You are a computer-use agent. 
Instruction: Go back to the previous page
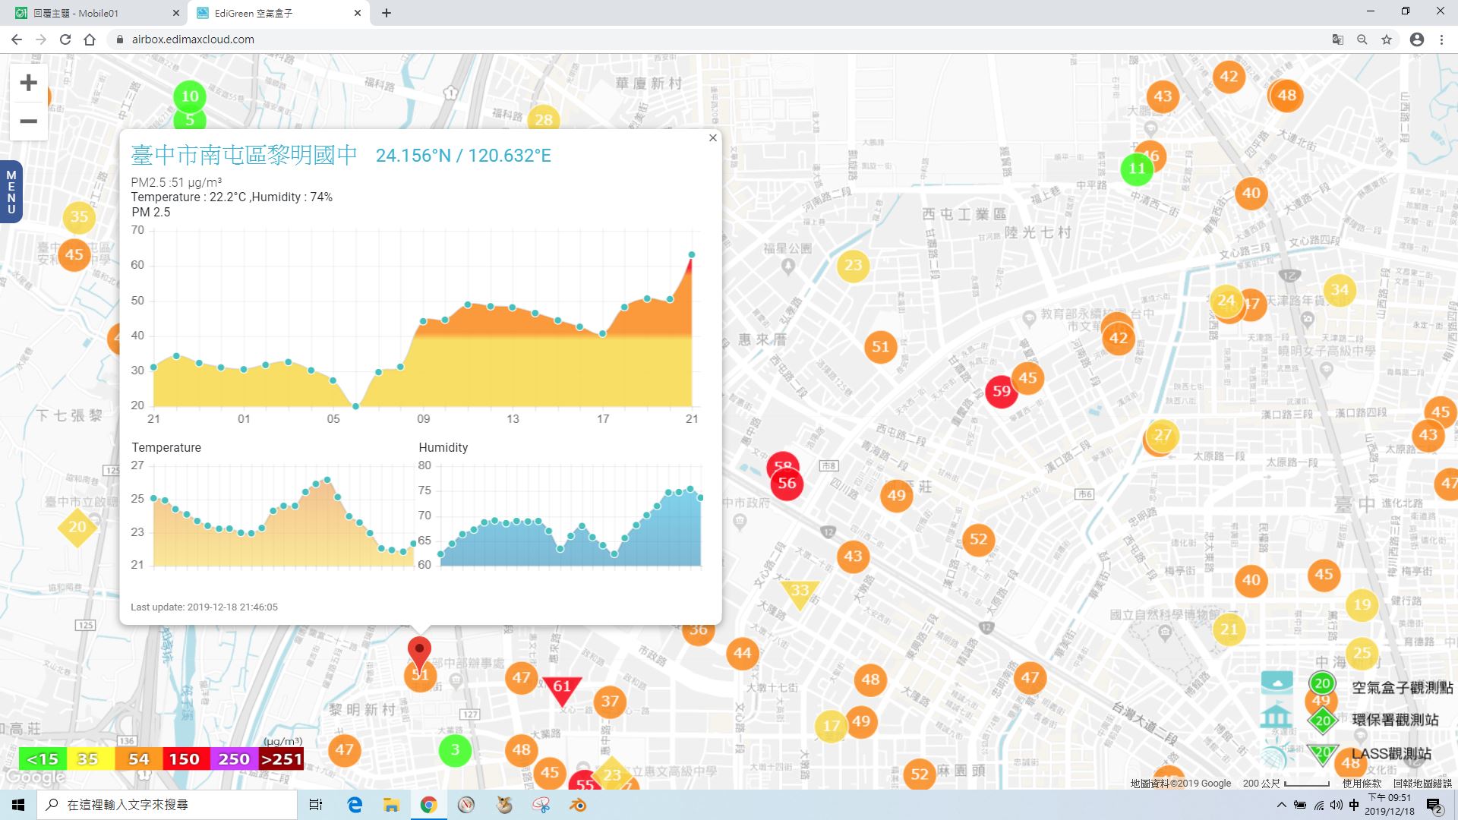(x=16, y=39)
